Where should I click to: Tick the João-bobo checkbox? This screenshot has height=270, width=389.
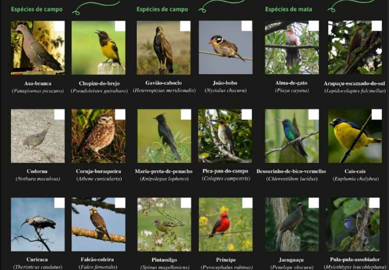point(247,26)
